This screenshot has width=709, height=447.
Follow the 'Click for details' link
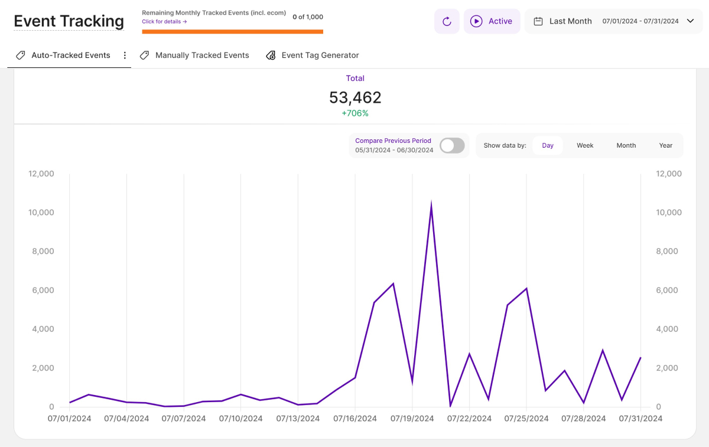tap(164, 22)
